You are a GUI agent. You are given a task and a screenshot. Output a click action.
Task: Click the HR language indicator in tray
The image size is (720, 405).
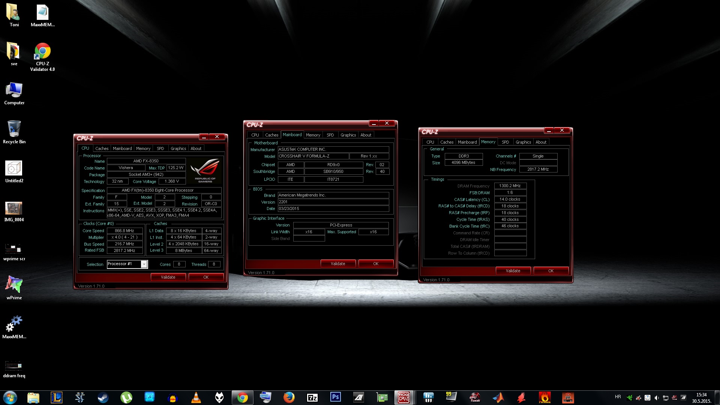618,397
